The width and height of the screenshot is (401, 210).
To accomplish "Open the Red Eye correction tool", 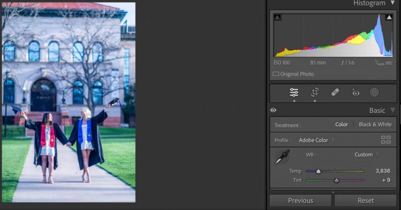I will tap(355, 92).
